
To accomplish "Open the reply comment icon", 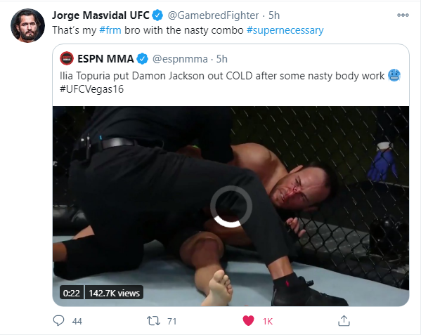I will coord(58,320).
